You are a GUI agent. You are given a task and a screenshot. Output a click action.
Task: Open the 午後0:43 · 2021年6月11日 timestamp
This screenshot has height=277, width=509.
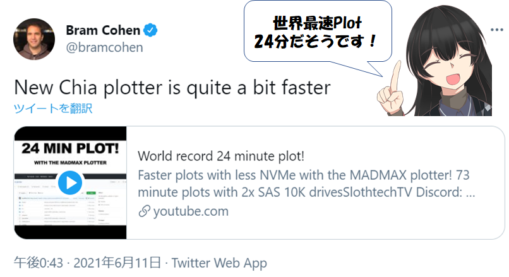coord(87,262)
